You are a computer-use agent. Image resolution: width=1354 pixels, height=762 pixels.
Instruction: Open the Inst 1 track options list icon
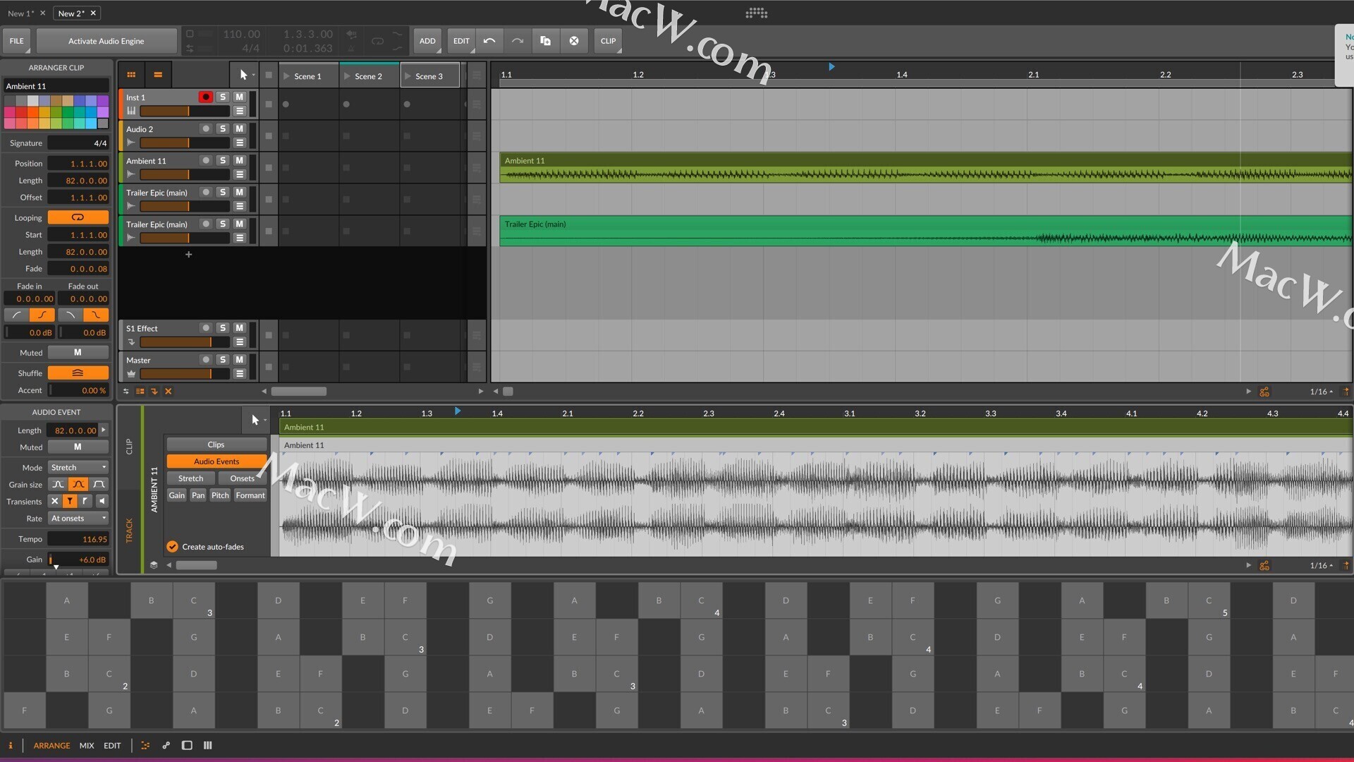[x=240, y=111]
